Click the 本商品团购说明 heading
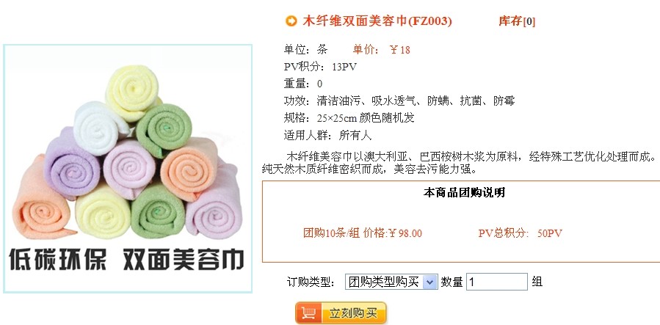Image resolution: width=660 pixels, height=325 pixels. (x=464, y=193)
